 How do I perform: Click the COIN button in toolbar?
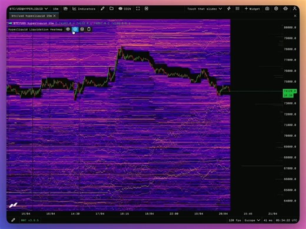click(125, 9)
